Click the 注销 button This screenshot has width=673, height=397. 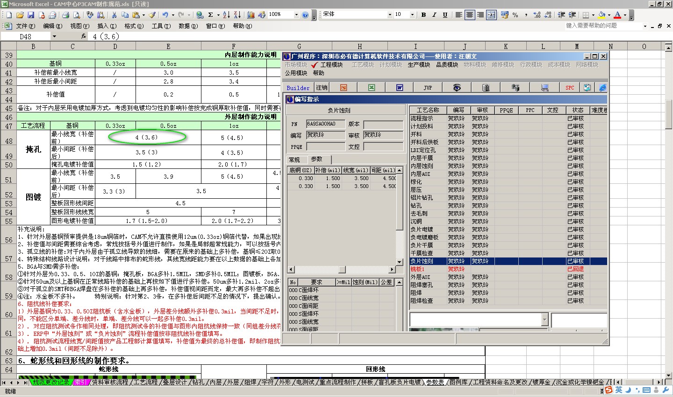[x=322, y=88]
